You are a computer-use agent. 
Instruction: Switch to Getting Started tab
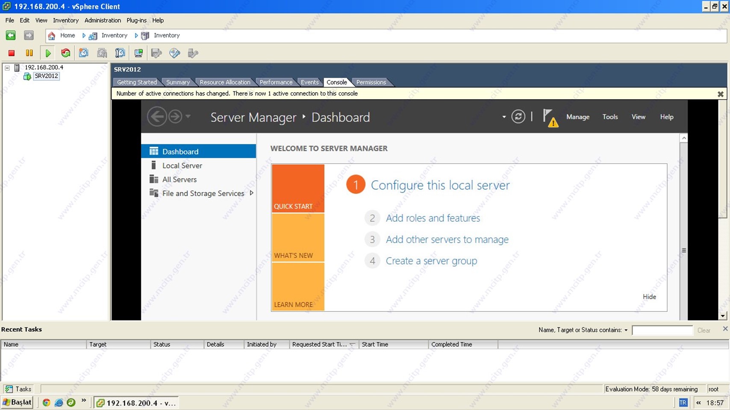[x=137, y=82]
